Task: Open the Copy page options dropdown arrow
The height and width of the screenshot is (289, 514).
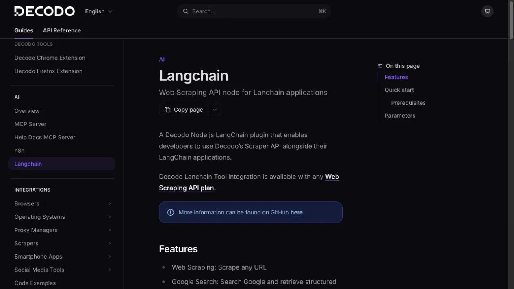Action: point(215,110)
